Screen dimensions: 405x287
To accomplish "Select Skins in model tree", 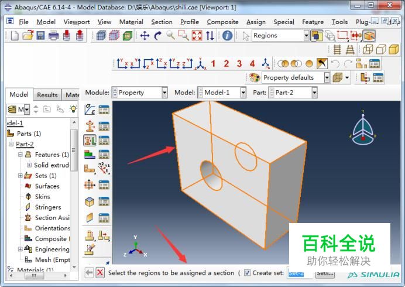I will tap(42, 197).
